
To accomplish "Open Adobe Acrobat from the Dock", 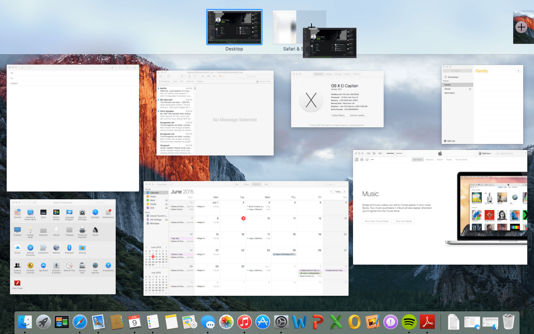I will coord(427,322).
